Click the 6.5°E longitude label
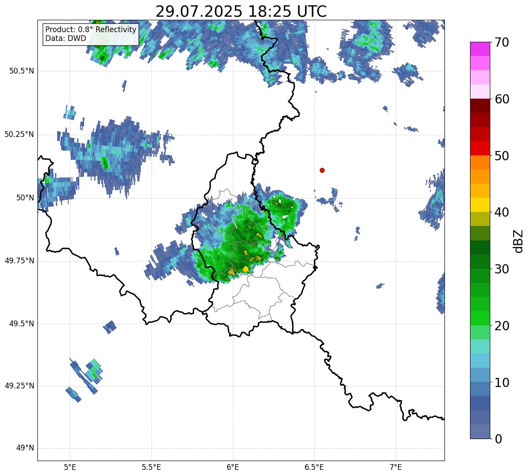The width and height of the screenshot is (529, 476). [314, 467]
